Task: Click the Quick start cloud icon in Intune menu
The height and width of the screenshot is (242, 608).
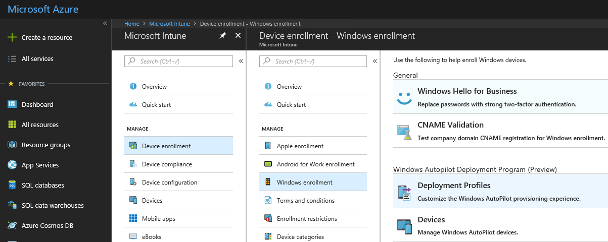Action: (133, 104)
